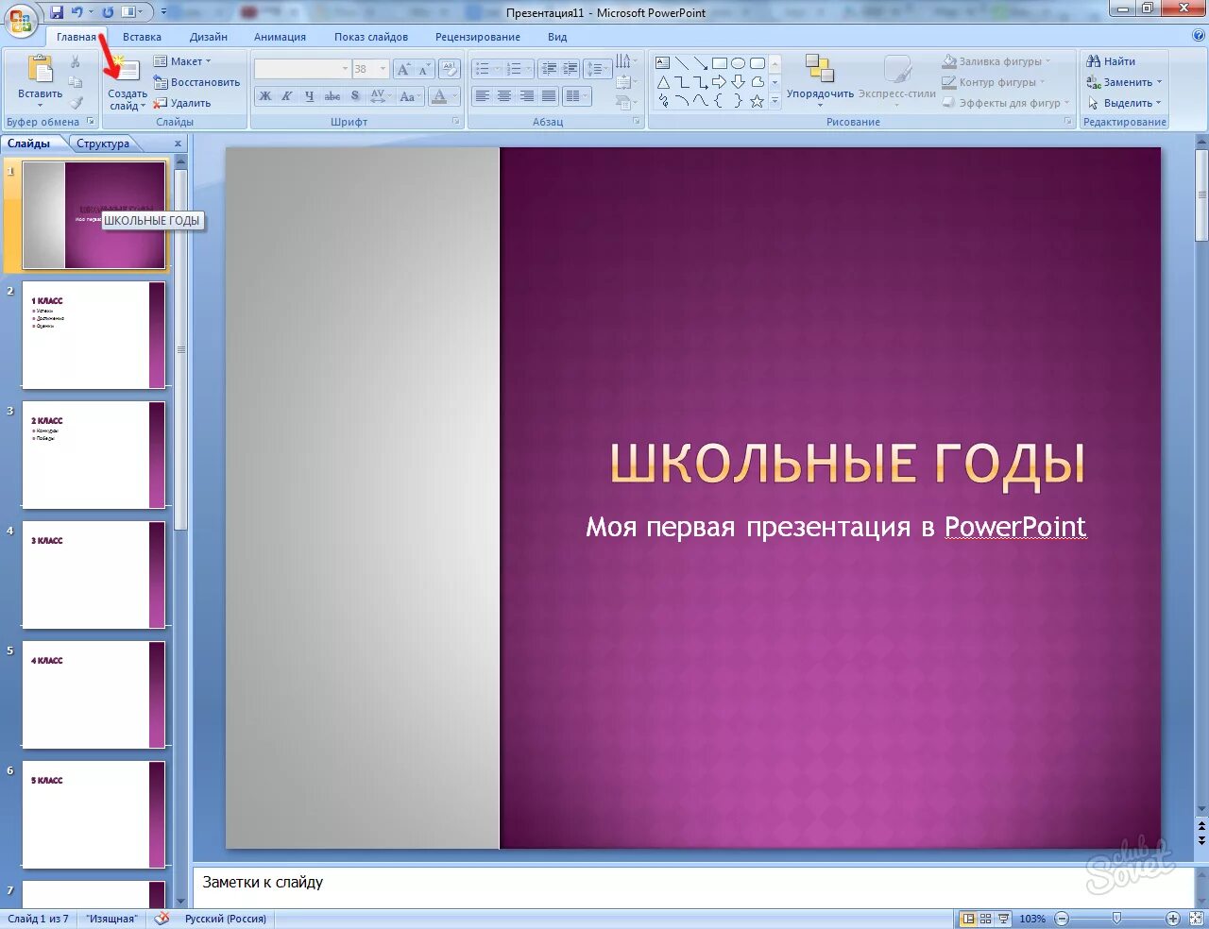Screen dimensions: 1209x929
Task: Open the Заменить dropdown
Action: [1124, 82]
